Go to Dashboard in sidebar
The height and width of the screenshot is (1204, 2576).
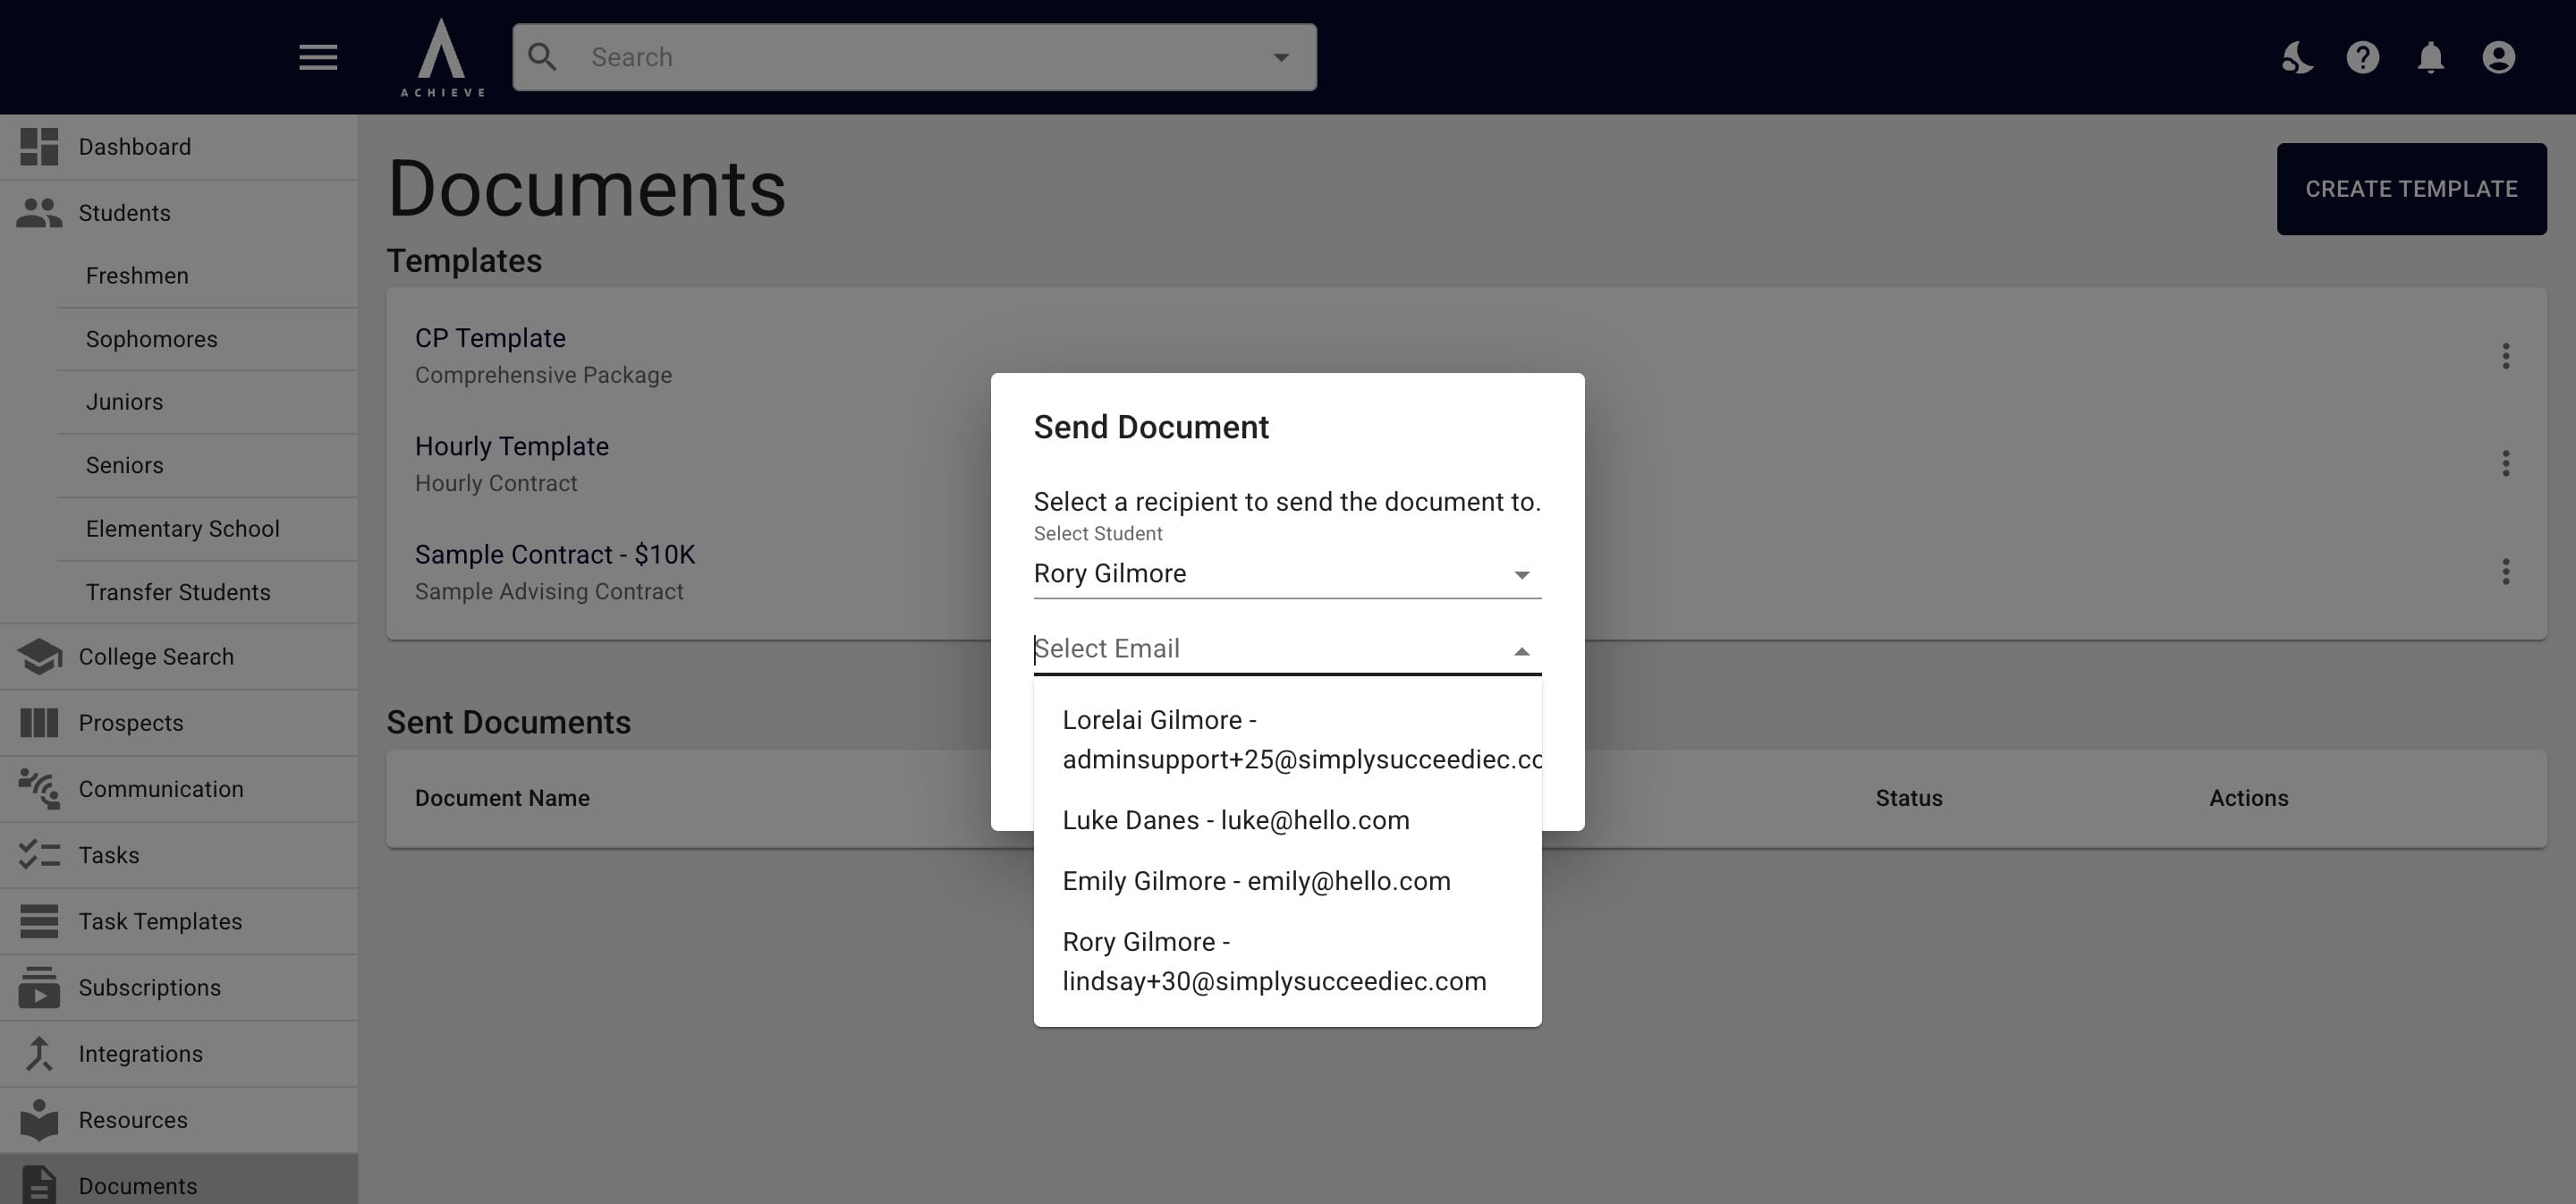[x=179, y=147]
